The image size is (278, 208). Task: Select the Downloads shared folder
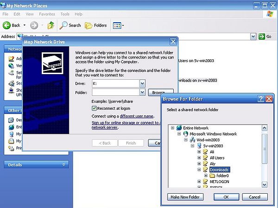(219, 170)
